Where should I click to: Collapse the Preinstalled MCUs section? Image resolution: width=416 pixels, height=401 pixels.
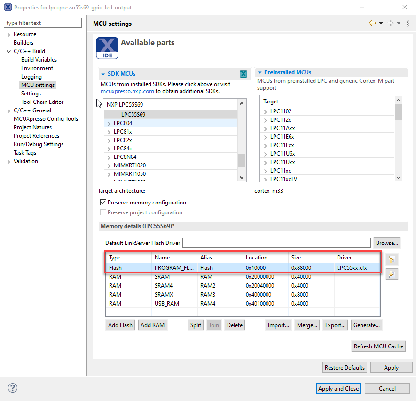click(x=259, y=72)
